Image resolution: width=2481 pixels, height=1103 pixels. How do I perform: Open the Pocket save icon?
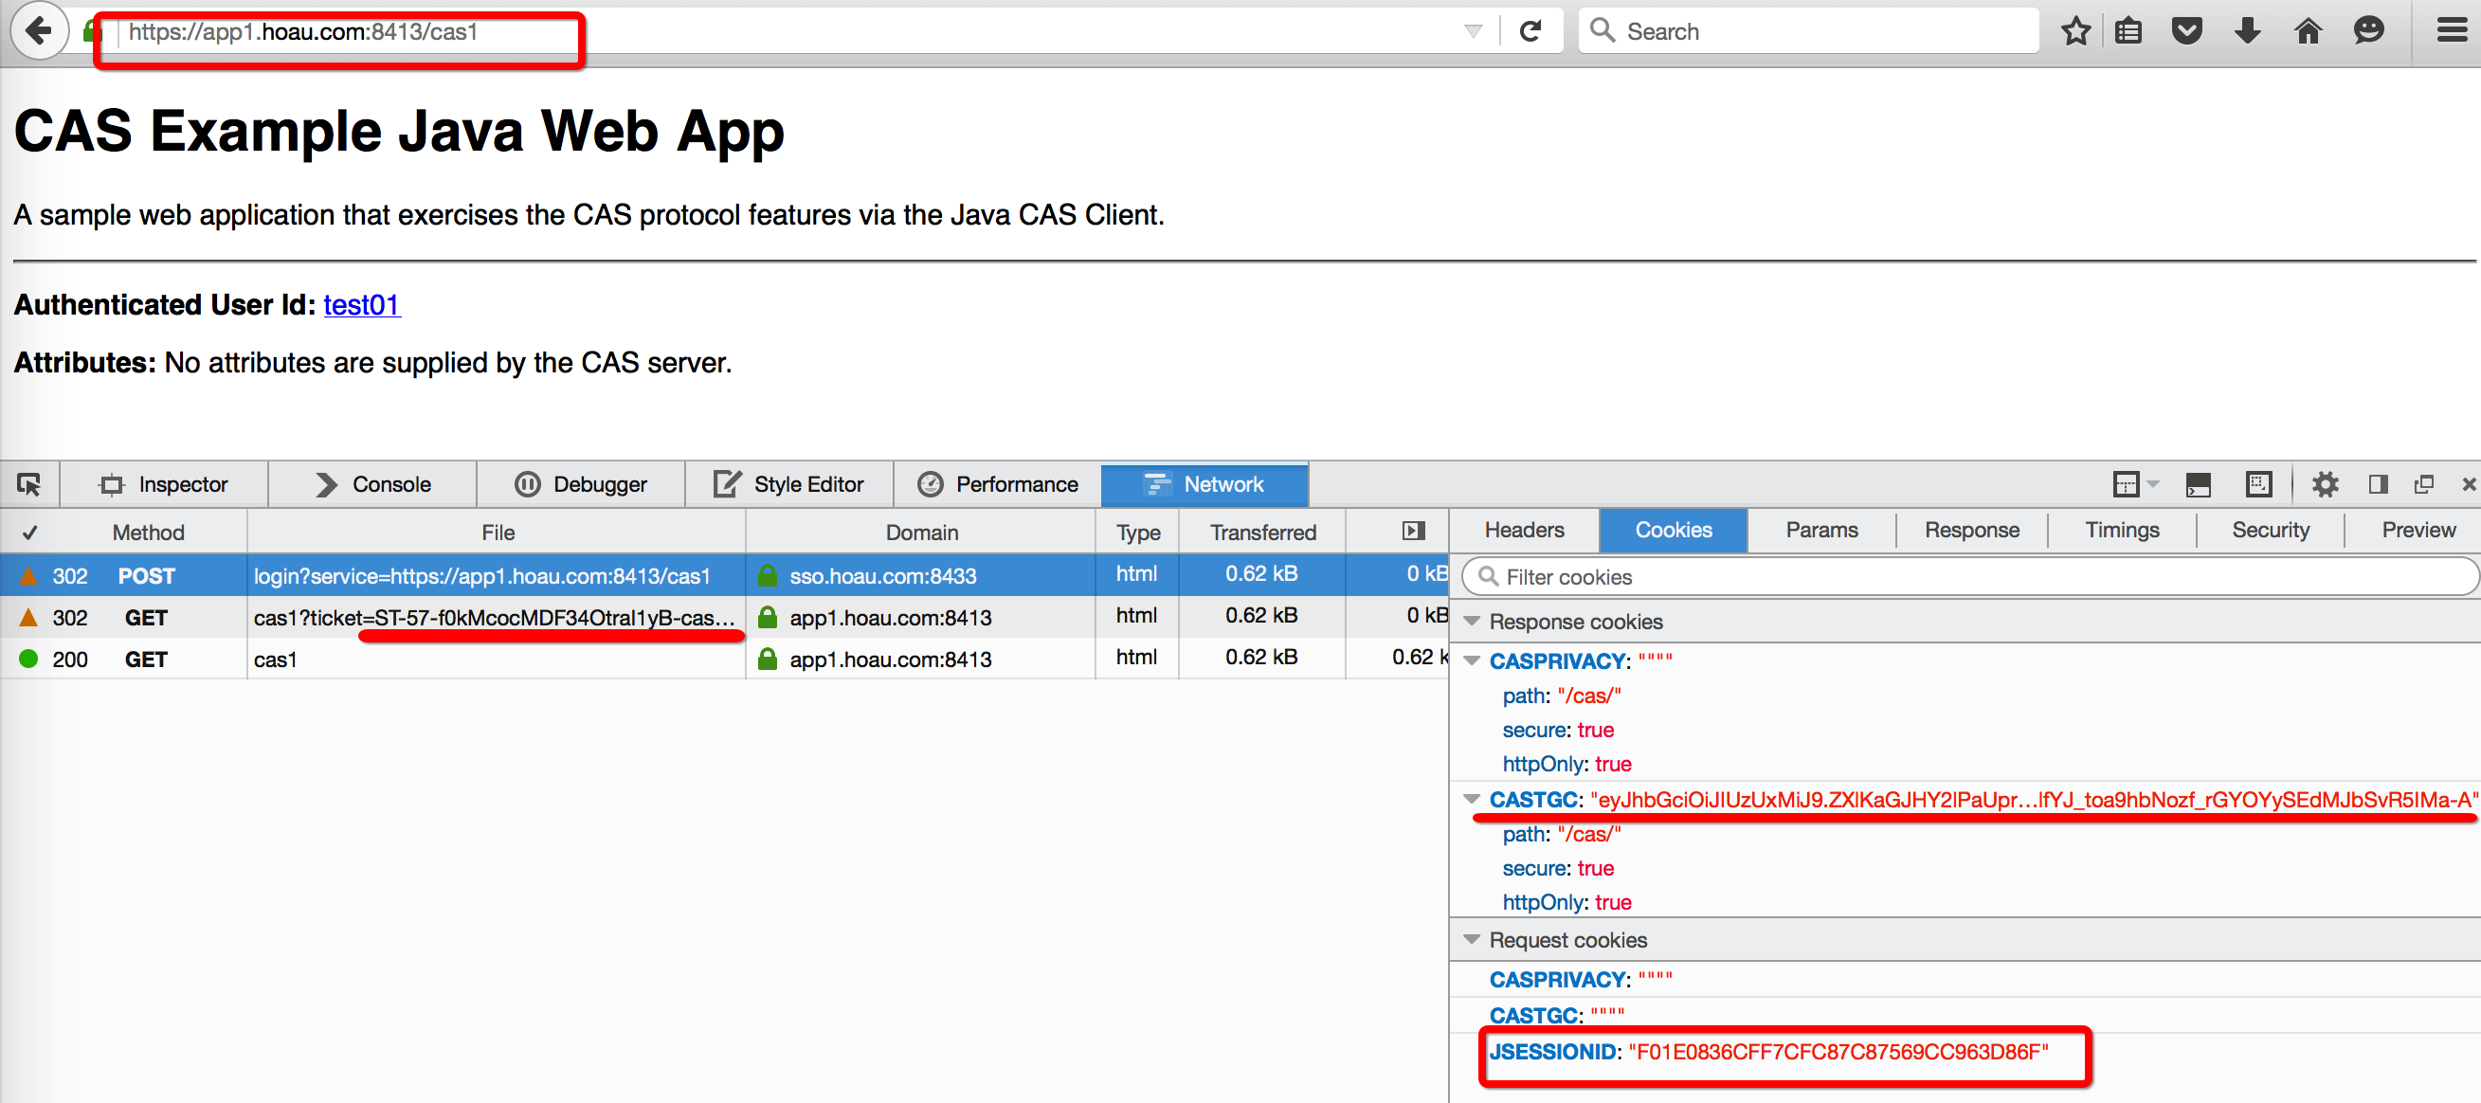2186,32
